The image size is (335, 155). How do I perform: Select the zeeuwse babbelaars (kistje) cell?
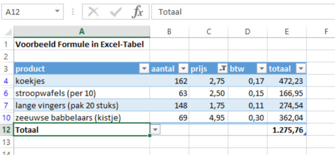[x=82, y=117]
